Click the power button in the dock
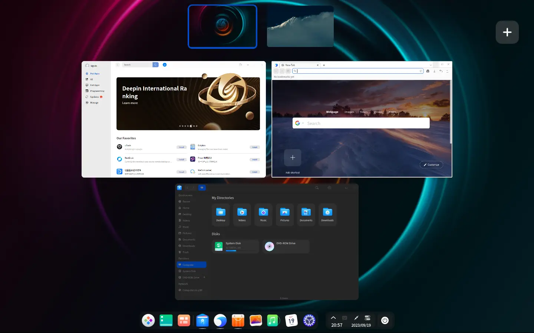Viewport: 534px width, 333px height. (x=385, y=320)
